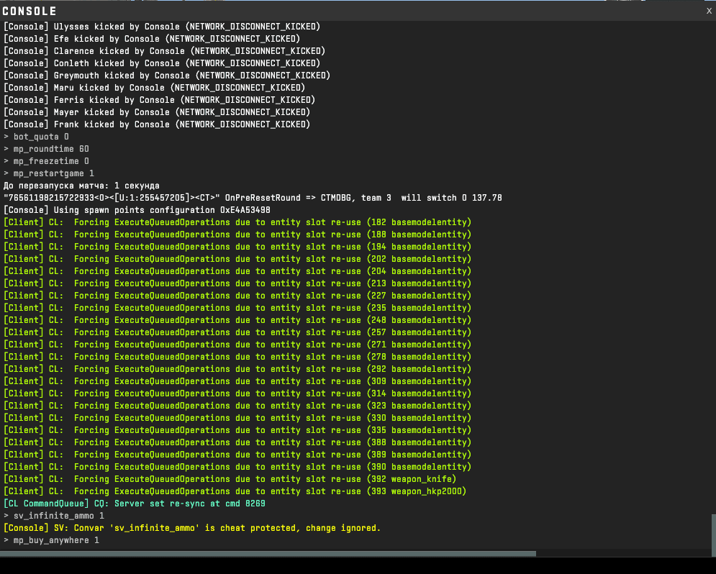This screenshot has height=574, width=716.
Task: Click the log line mentioning weapon_hkp2000
Action: (x=235, y=491)
